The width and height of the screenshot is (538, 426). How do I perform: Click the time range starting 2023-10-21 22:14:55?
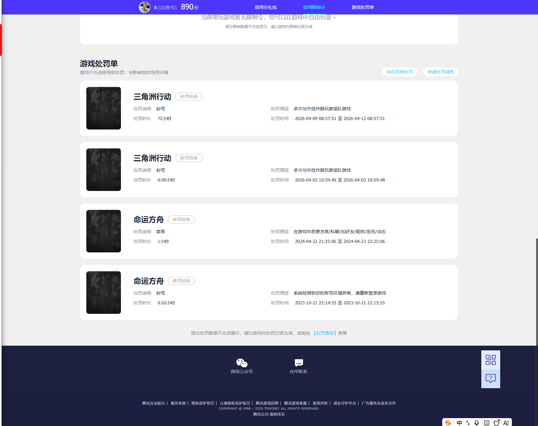pyautogui.click(x=340, y=303)
